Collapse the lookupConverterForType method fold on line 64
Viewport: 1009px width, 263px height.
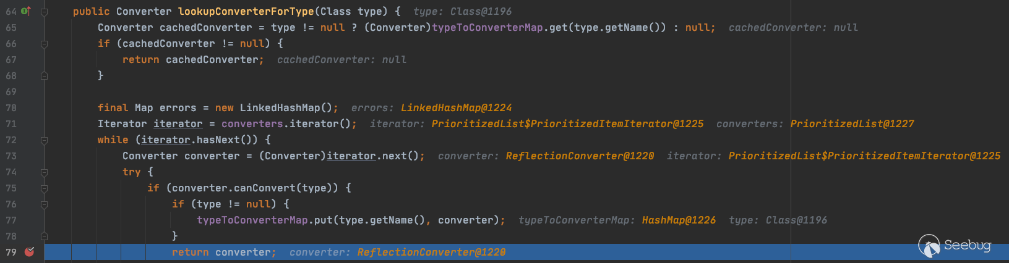44,12
